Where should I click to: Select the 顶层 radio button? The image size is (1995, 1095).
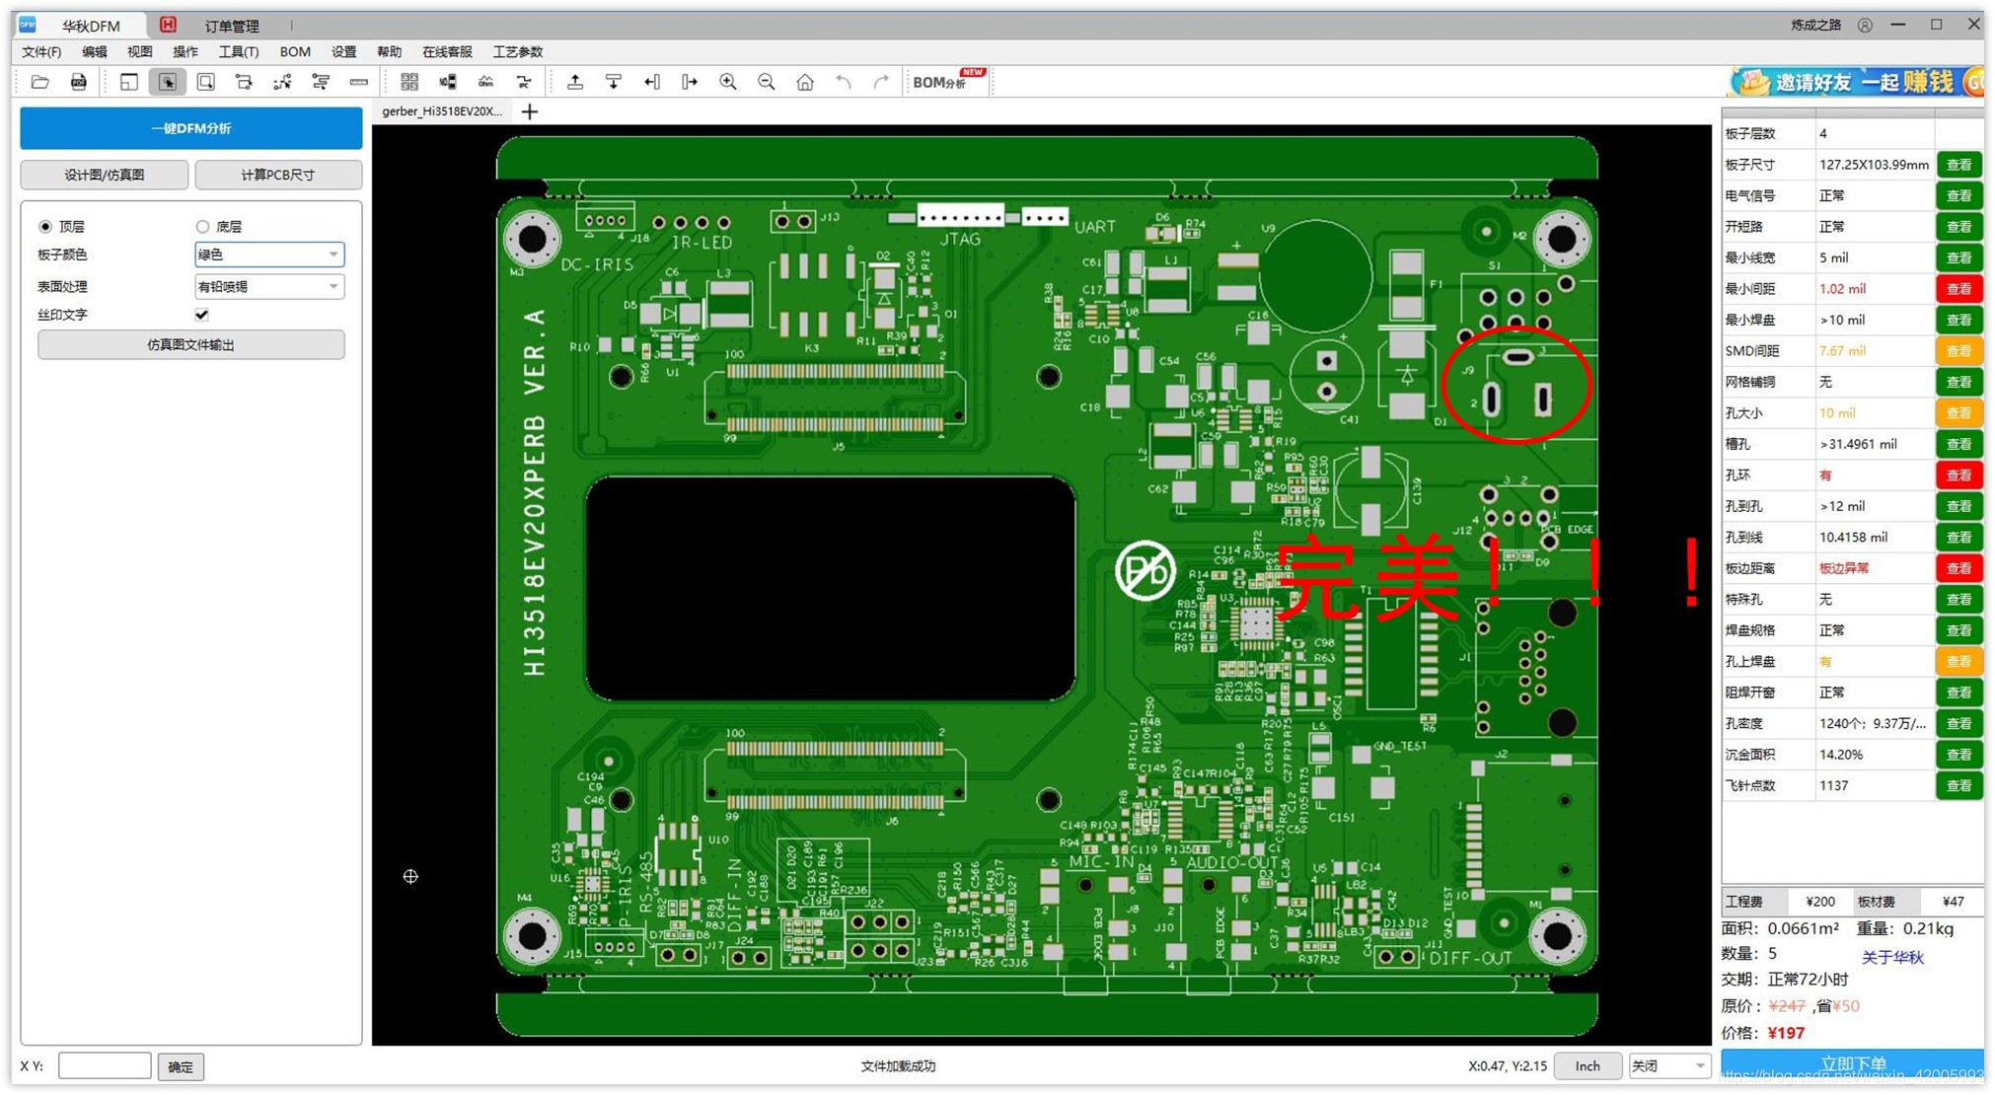pyautogui.click(x=45, y=227)
